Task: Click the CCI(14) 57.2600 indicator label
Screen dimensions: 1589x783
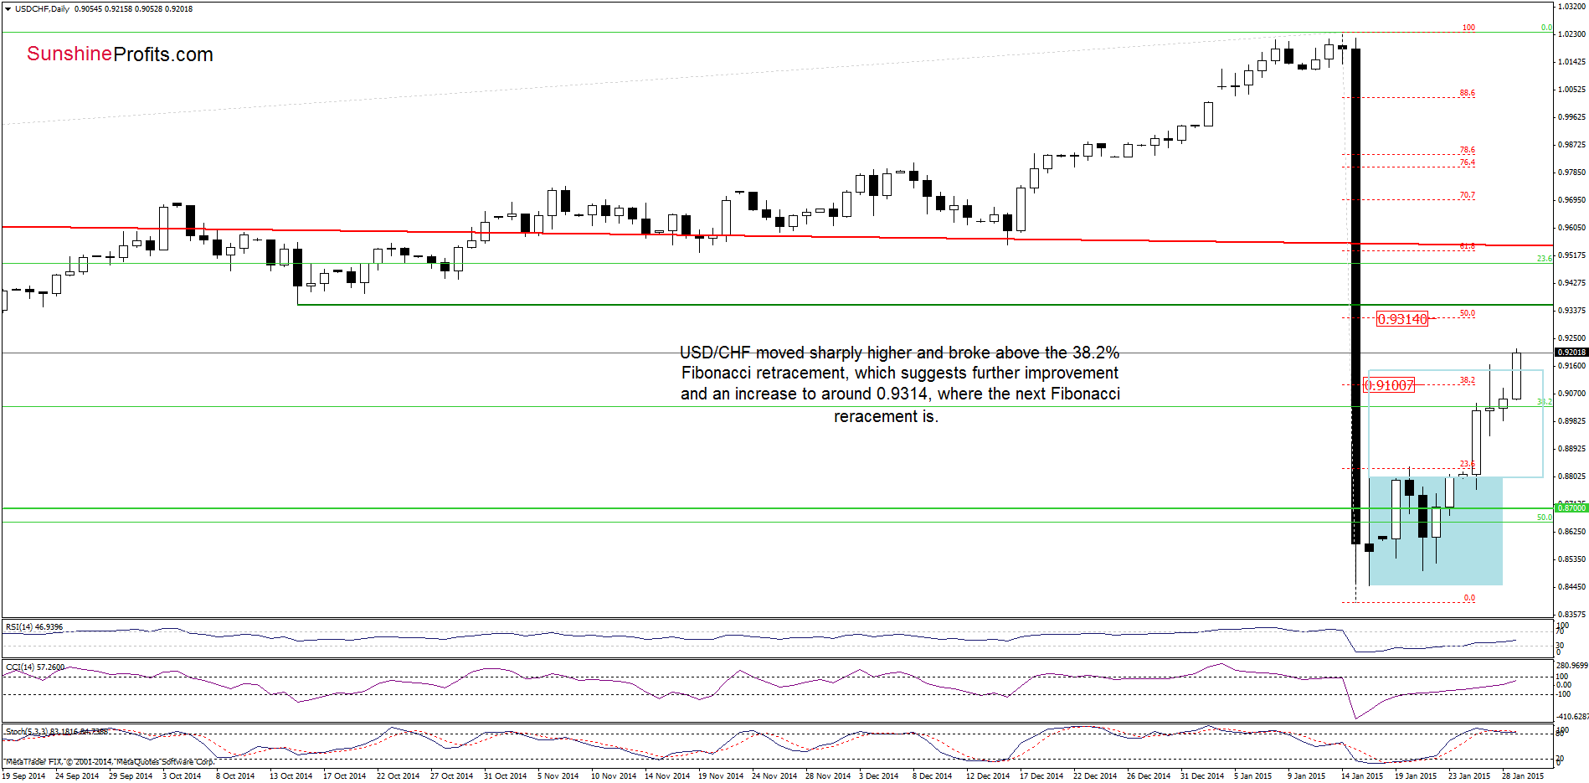Action: point(35,667)
